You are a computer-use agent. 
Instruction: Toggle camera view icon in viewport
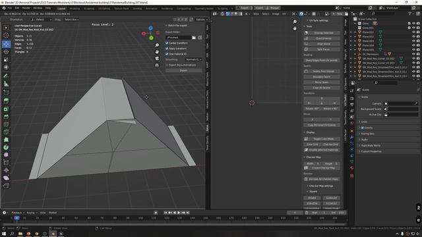(157, 59)
